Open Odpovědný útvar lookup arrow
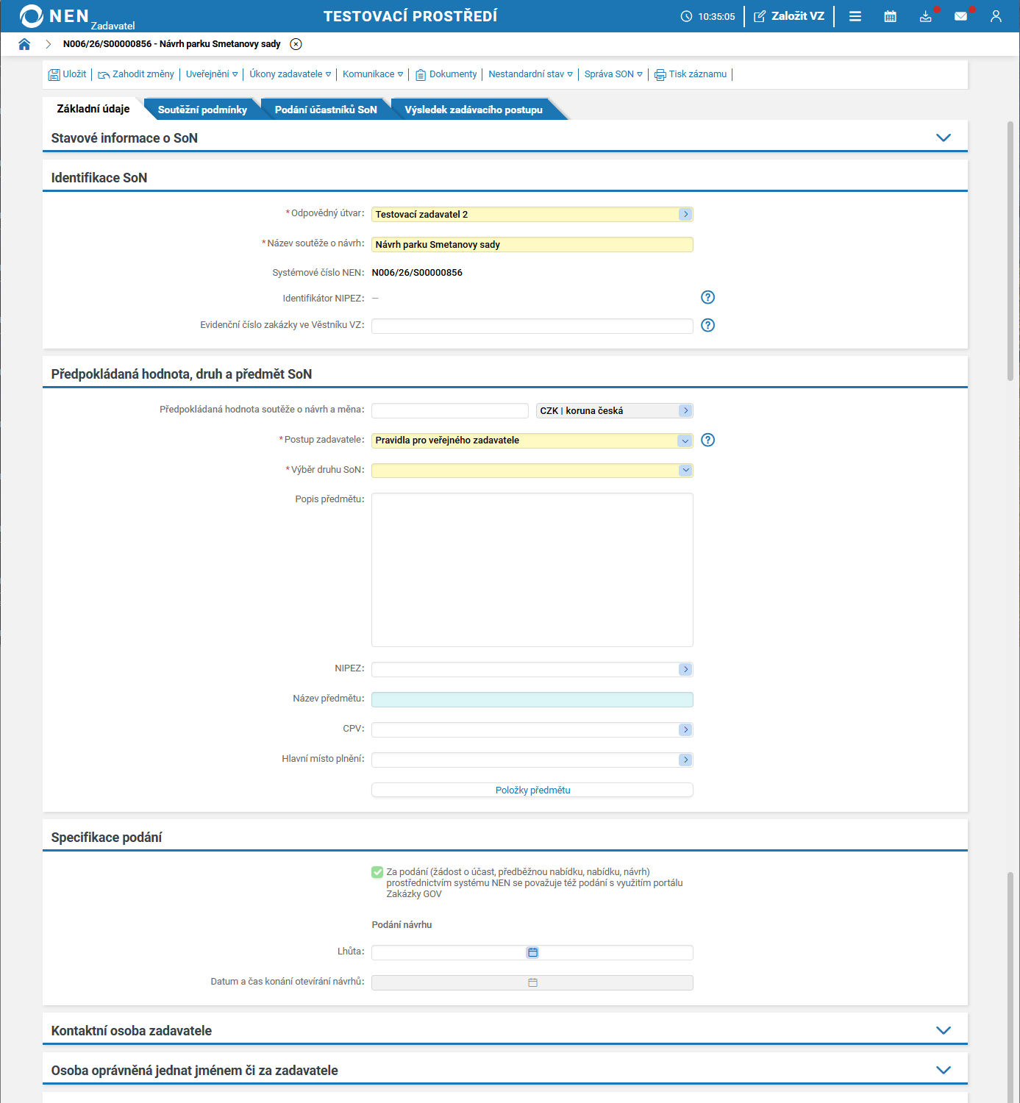 685,214
